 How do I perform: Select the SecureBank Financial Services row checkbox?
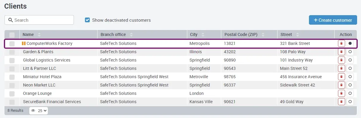tap(12, 102)
